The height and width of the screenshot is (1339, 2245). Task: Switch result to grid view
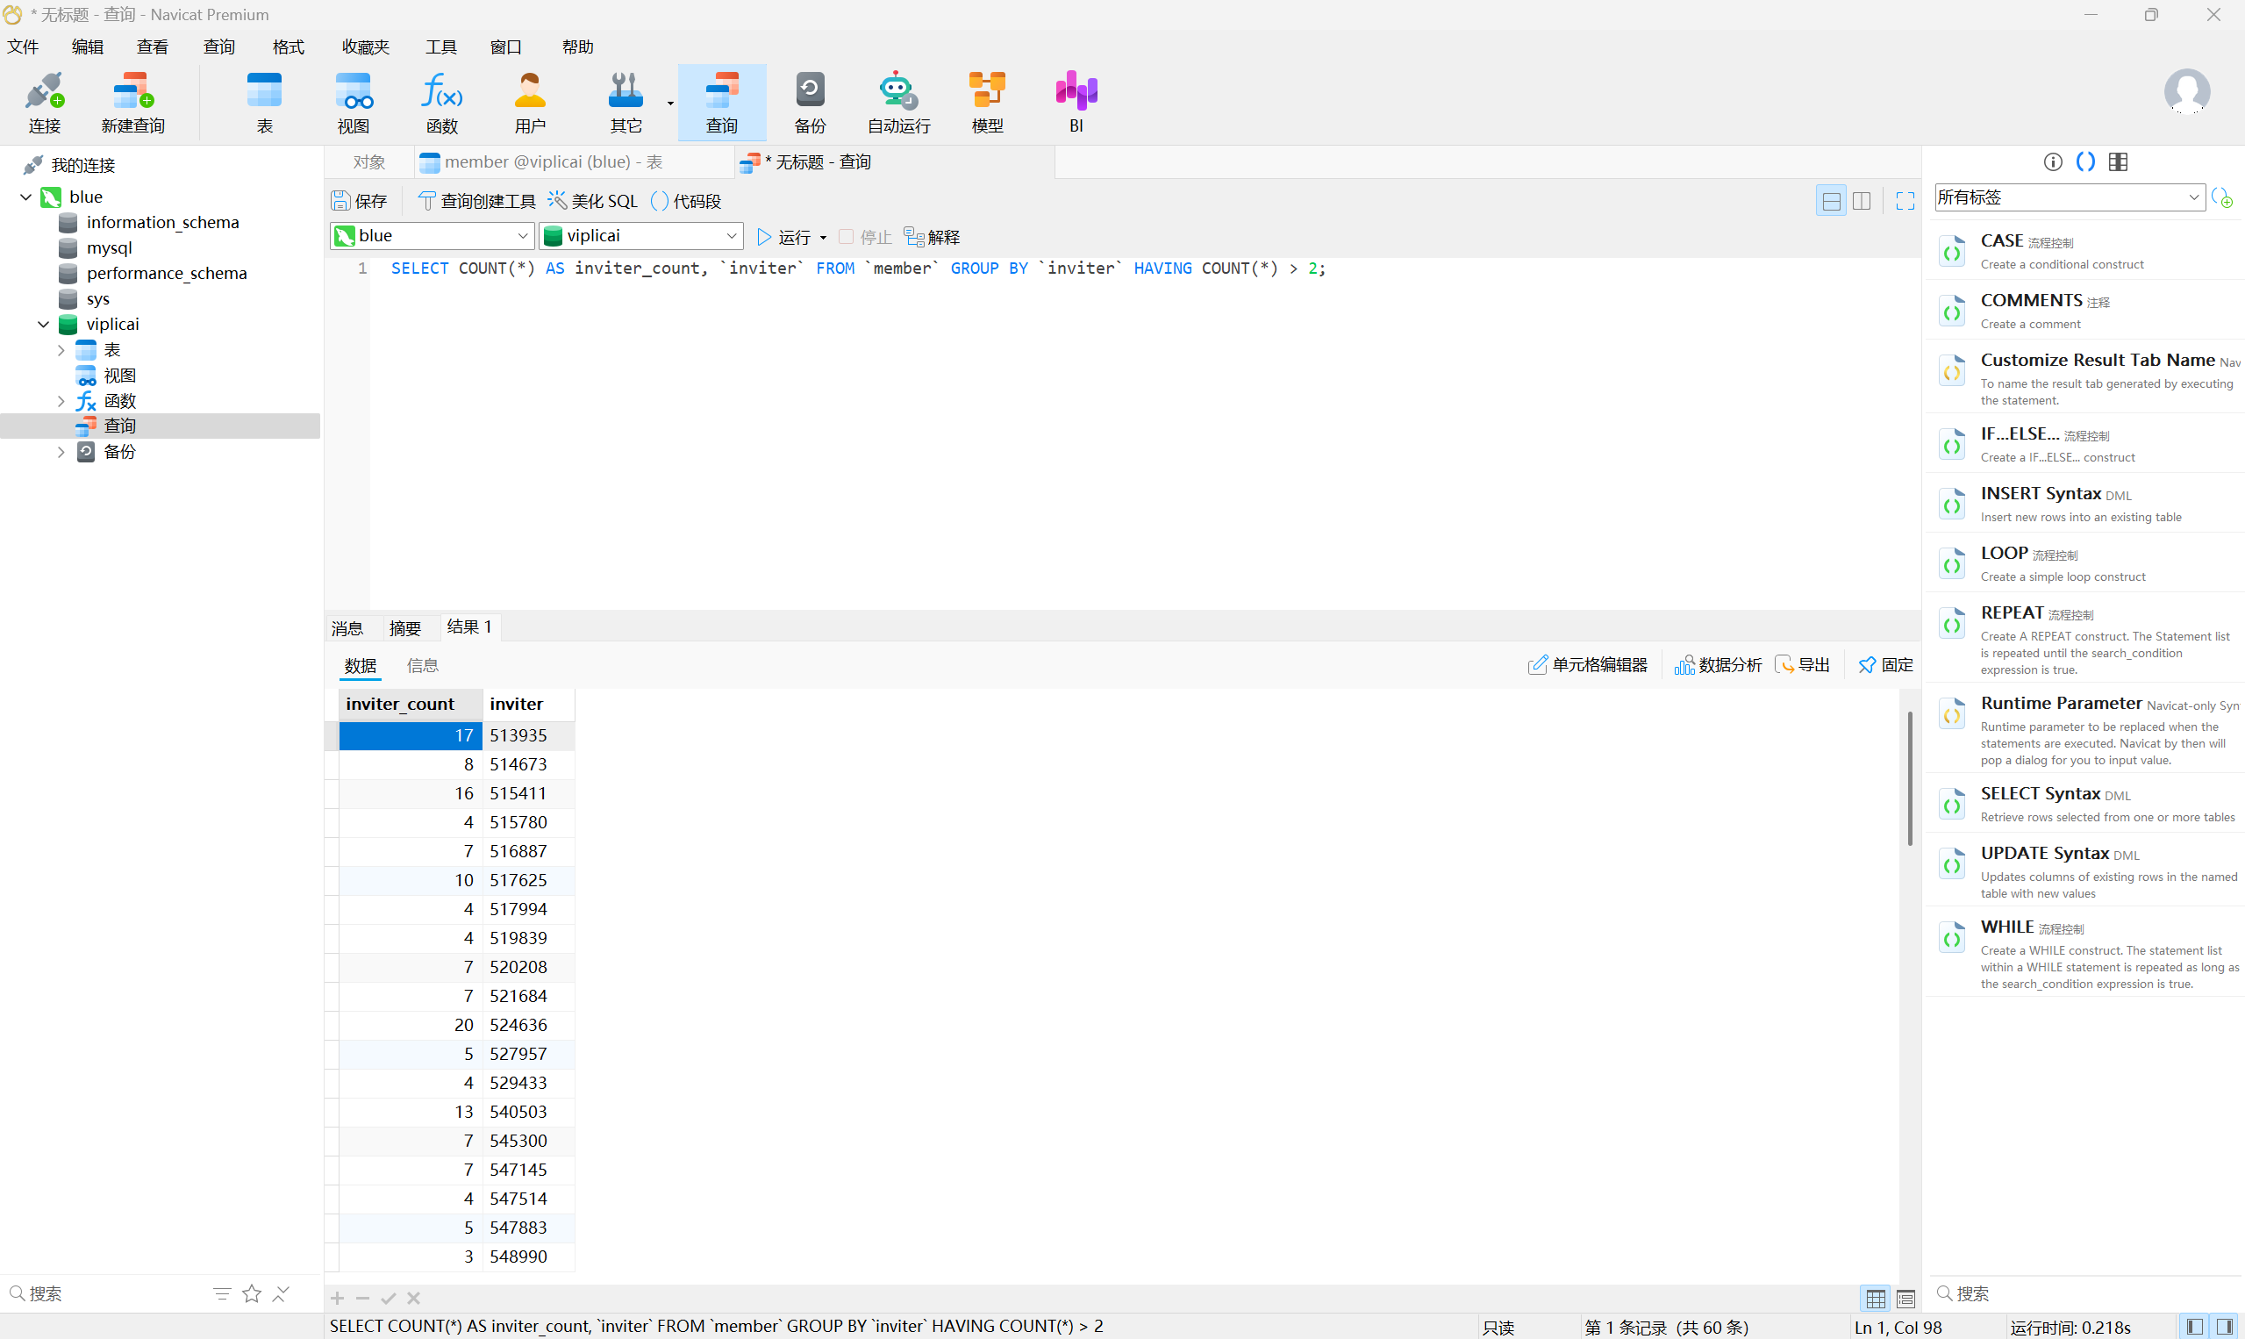tap(1876, 1299)
